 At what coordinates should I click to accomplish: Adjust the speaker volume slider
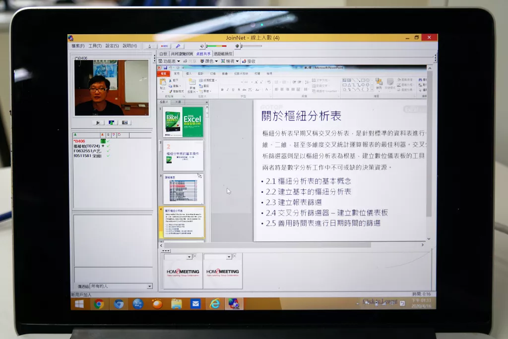point(217,46)
